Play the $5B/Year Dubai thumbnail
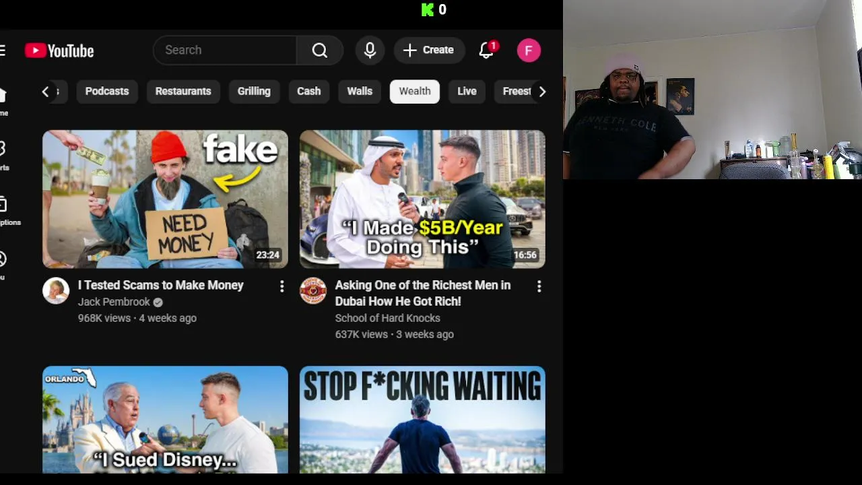This screenshot has height=485, width=862. [422, 199]
